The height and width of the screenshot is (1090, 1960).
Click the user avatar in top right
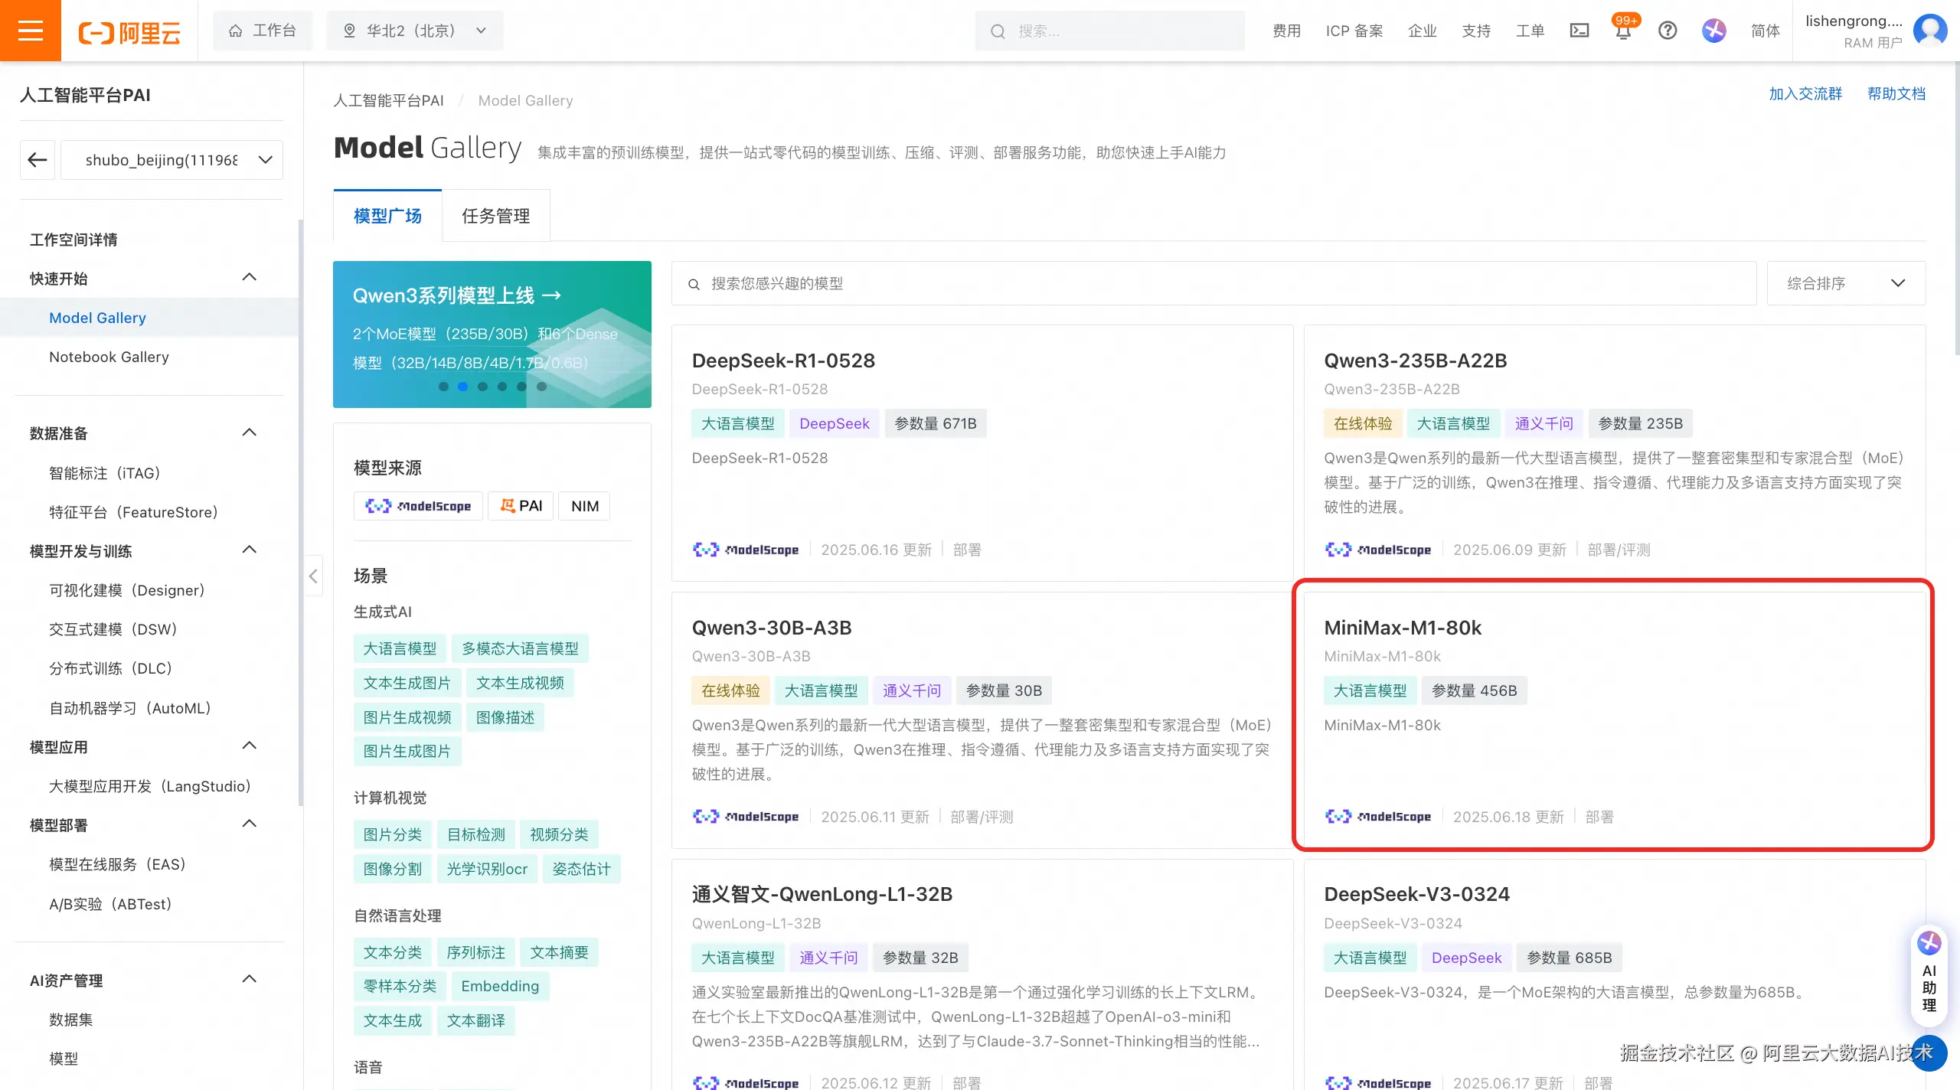click(x=1929, y=31)
